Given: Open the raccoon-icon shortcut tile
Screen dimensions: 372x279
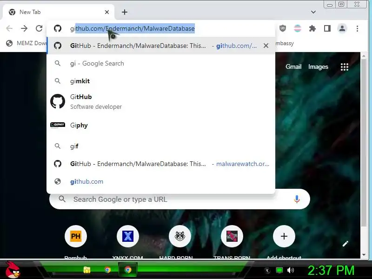Looking at the screenshot, I should [x=179, y=236].
